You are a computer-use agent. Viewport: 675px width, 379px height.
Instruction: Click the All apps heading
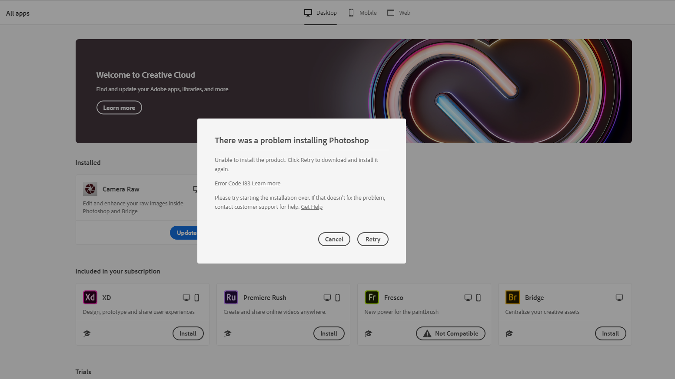pos(18,13)
